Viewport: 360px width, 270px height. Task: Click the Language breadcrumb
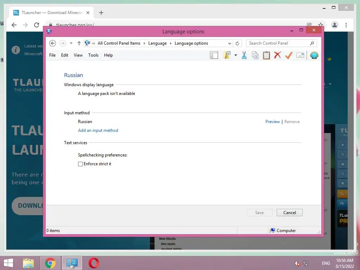coord(157,43)
